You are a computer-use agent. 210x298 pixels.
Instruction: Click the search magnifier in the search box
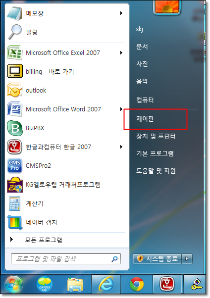click(x=114, y=259)
